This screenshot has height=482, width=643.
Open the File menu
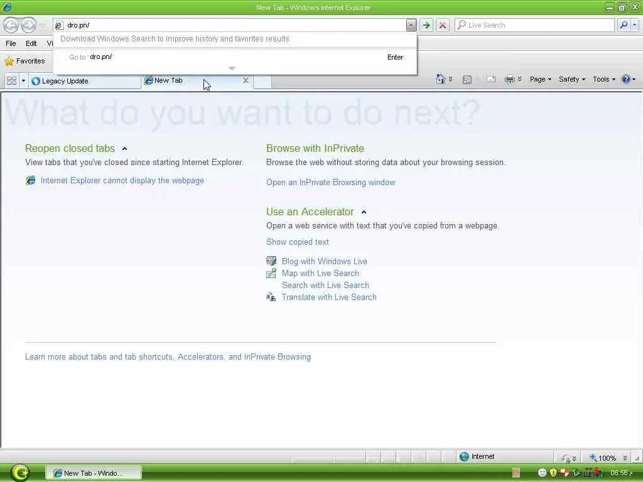click(11, 43)
